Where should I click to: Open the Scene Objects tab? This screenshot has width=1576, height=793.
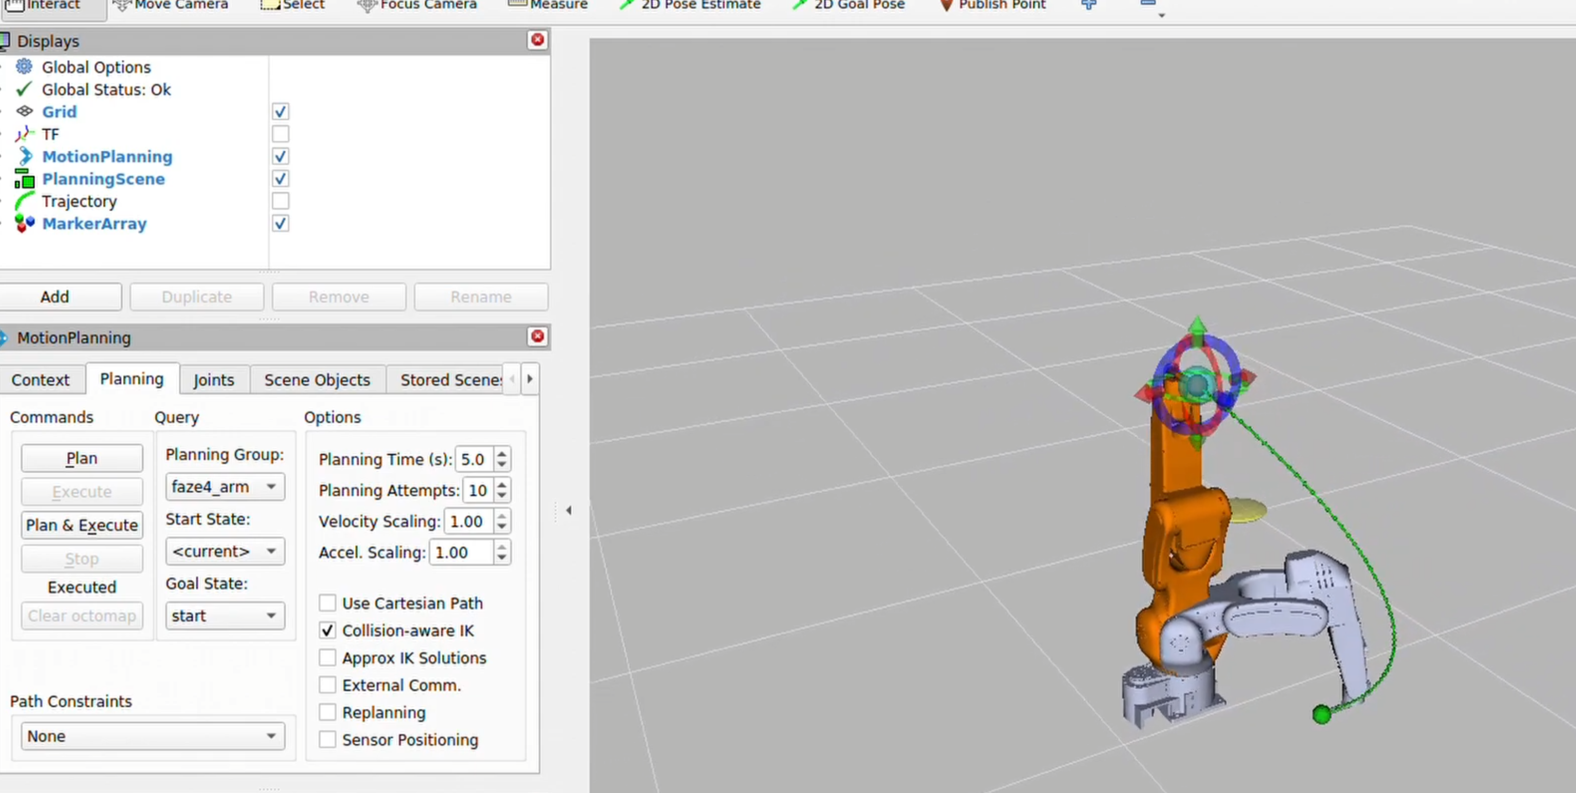click(x=317, y=380)
